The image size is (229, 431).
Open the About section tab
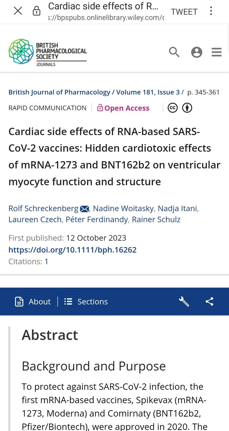pyautogui.click(x=33, y=302)
